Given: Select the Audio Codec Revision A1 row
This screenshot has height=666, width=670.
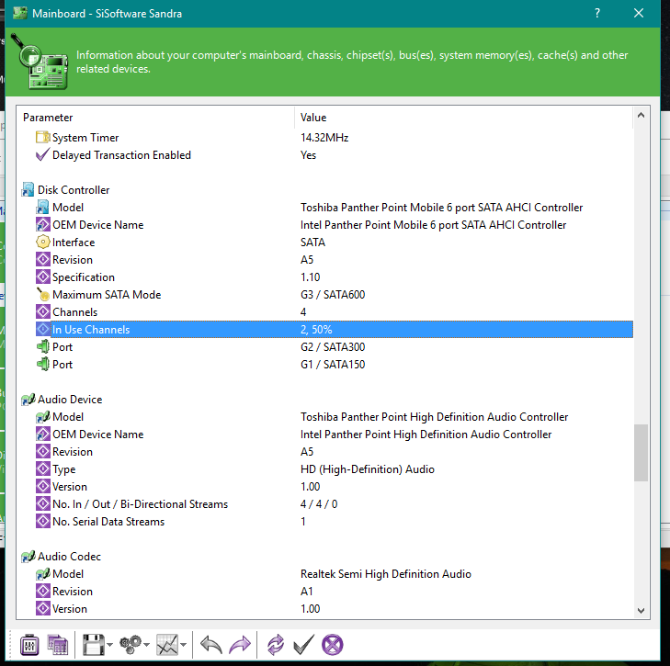Looking at the screenshot, I should pyautogui.click(x=335, y=592).
